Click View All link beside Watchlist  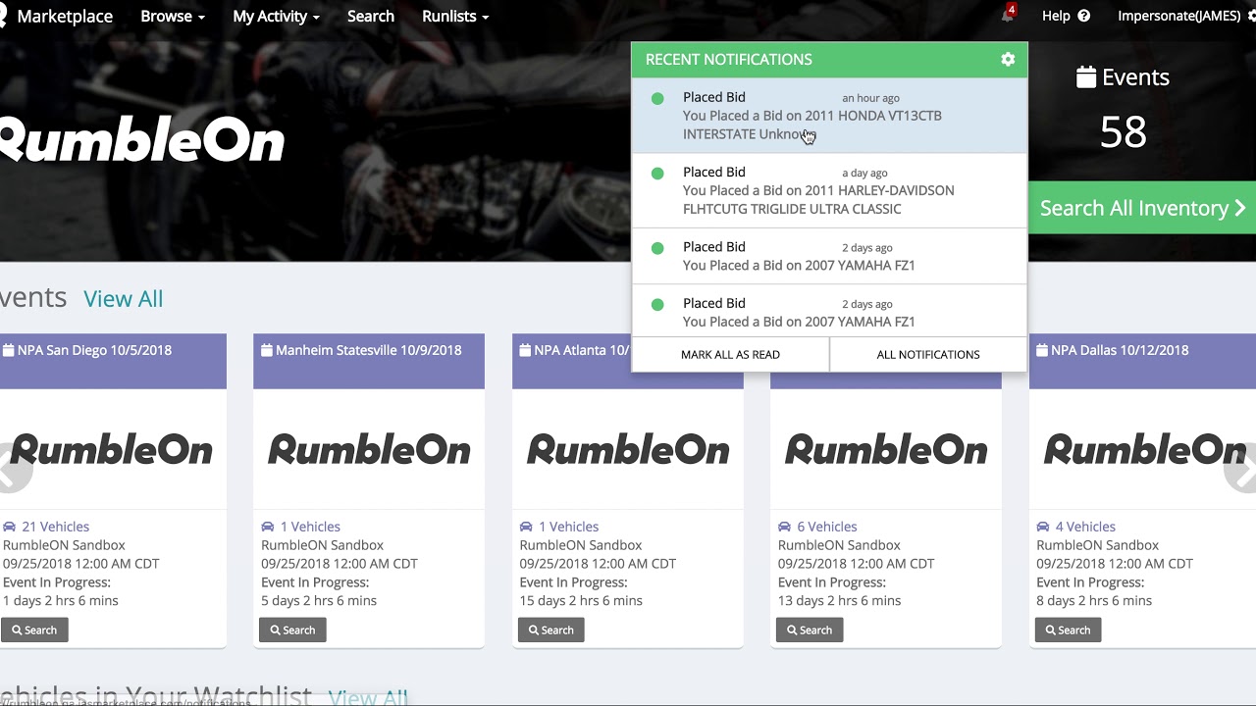point(368,697)
